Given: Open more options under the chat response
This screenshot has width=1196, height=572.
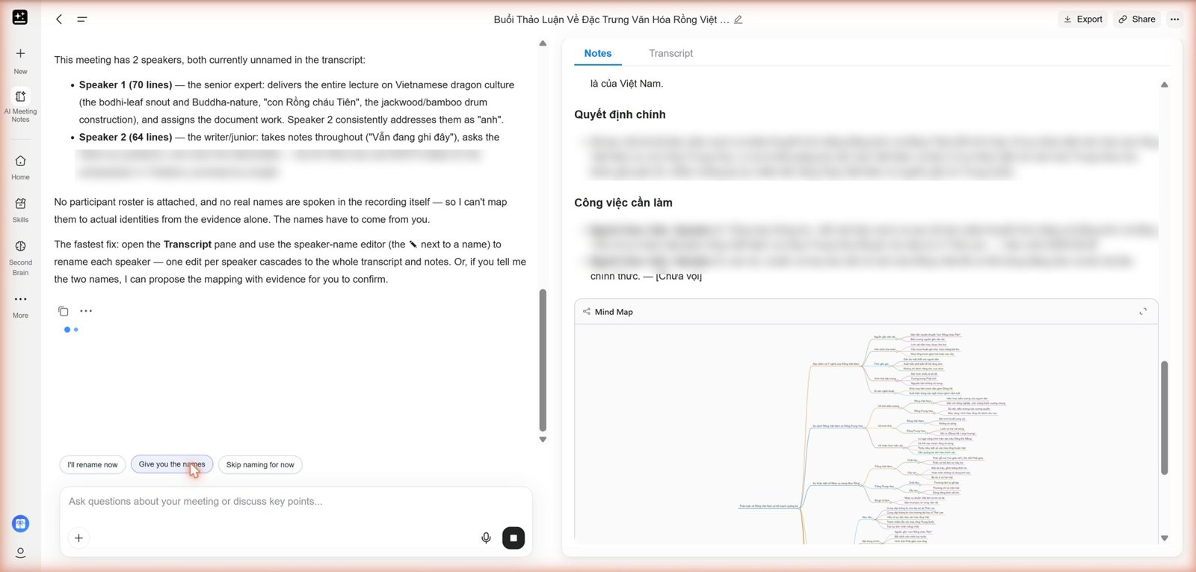Looking at the screenshot, I should coord(86,311).
